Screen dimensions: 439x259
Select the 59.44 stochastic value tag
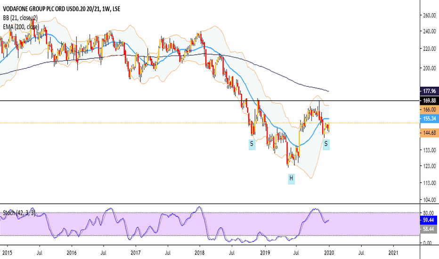(x=428, y=220)
